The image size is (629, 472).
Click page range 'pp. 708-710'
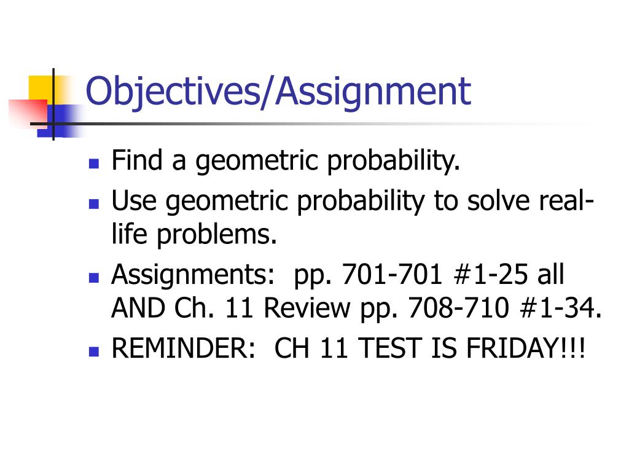435,310
